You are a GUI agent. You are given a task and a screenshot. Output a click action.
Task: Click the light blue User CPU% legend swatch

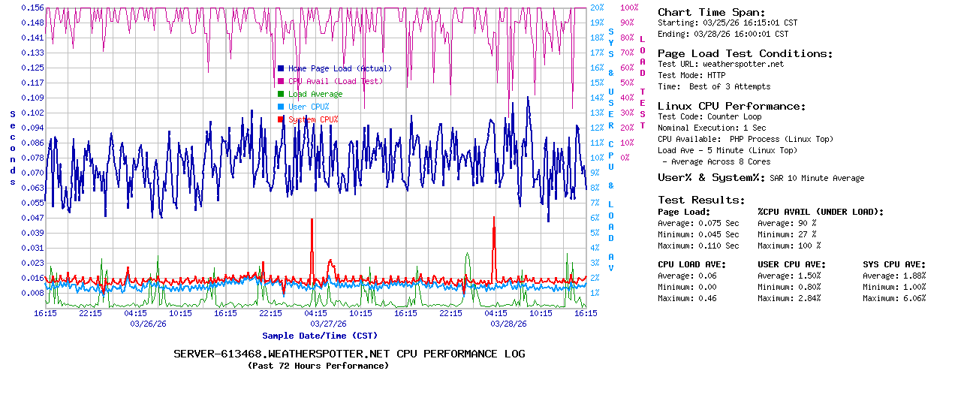[x=281, y=107]
